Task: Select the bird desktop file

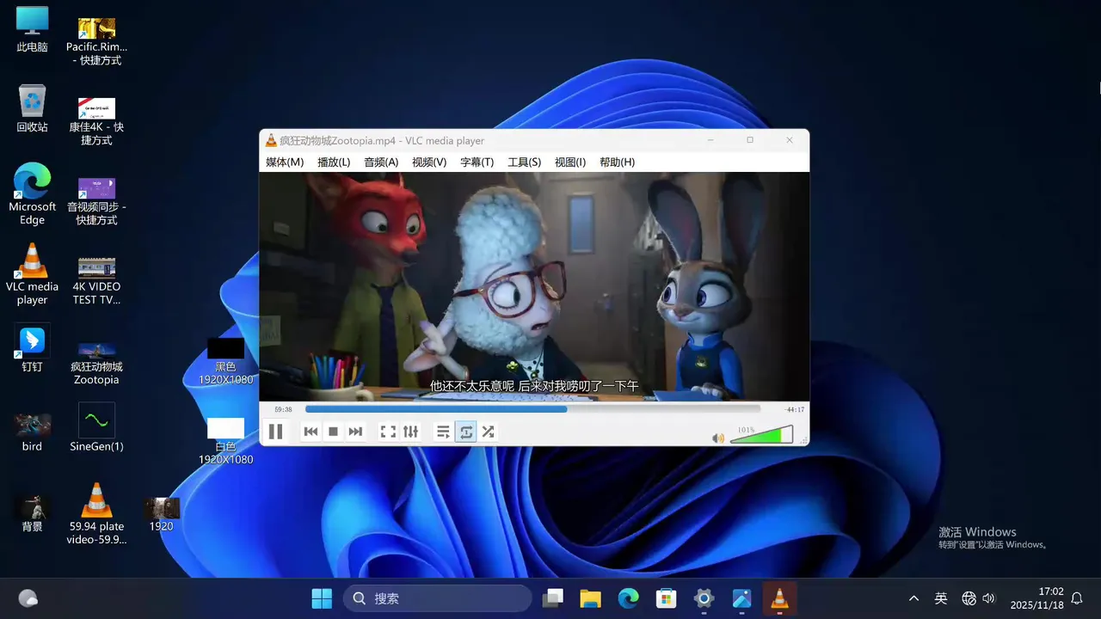Action: (32, 432)
